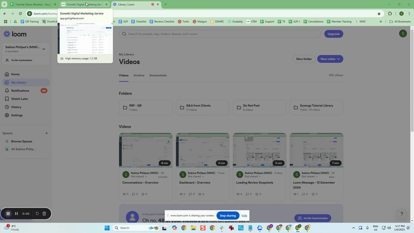Switch to the Archive tab
This screenshot has width=414, height=233.
point(139,75)
